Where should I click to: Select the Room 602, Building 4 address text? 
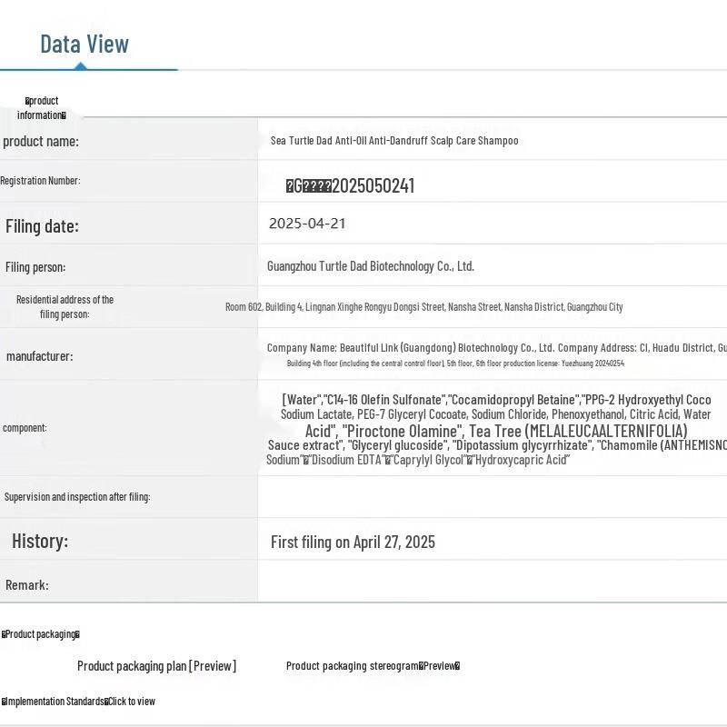423,307
